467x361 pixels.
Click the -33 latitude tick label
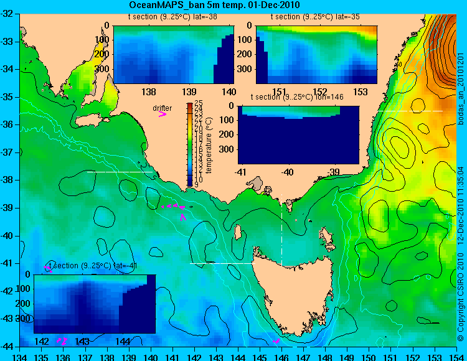tap(7, 42)
